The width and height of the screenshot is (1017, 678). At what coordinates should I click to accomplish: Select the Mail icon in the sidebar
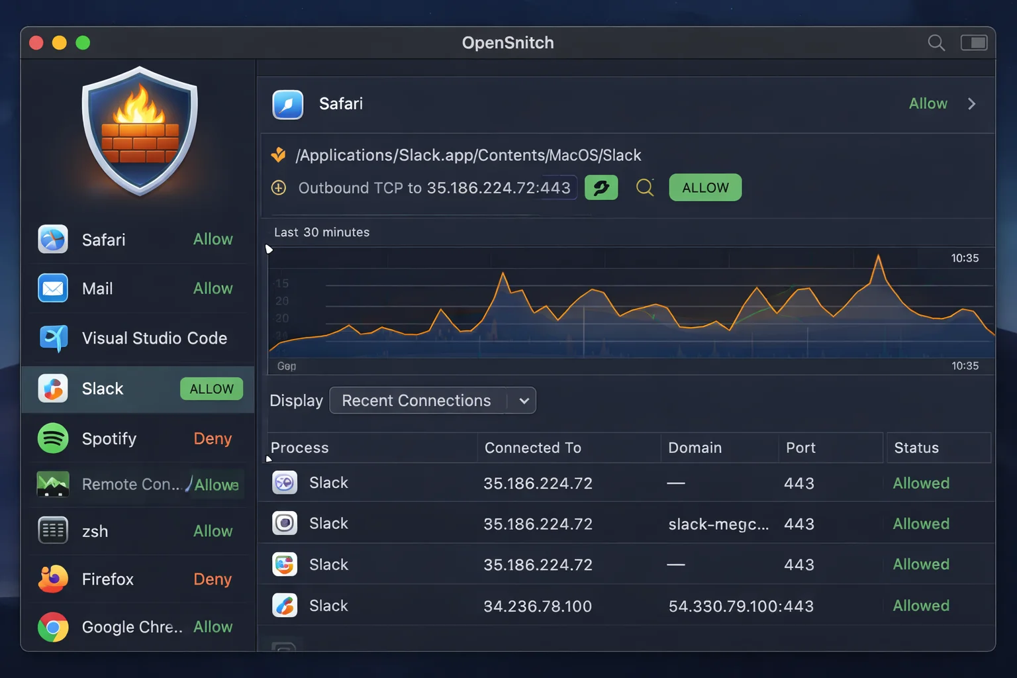(x=53, y=288)
